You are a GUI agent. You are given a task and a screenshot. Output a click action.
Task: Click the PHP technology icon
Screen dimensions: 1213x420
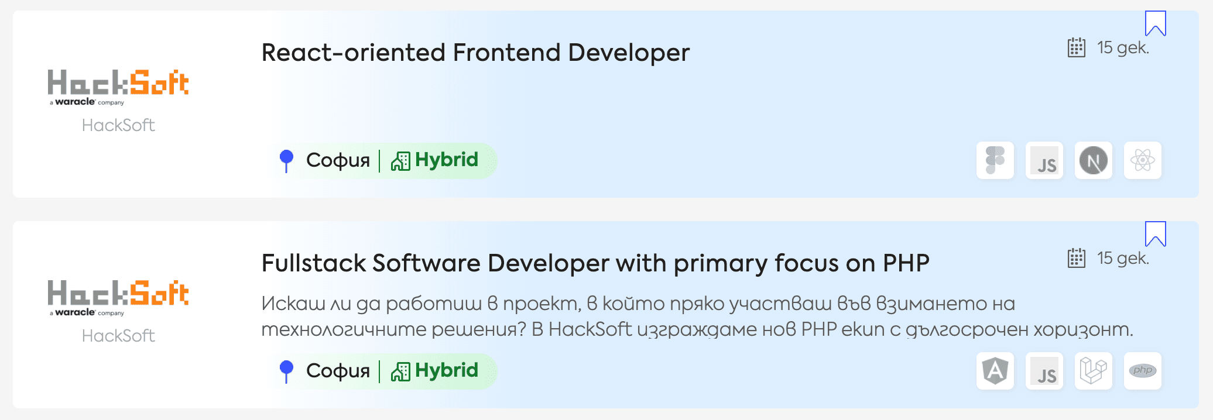point(1142,371)
